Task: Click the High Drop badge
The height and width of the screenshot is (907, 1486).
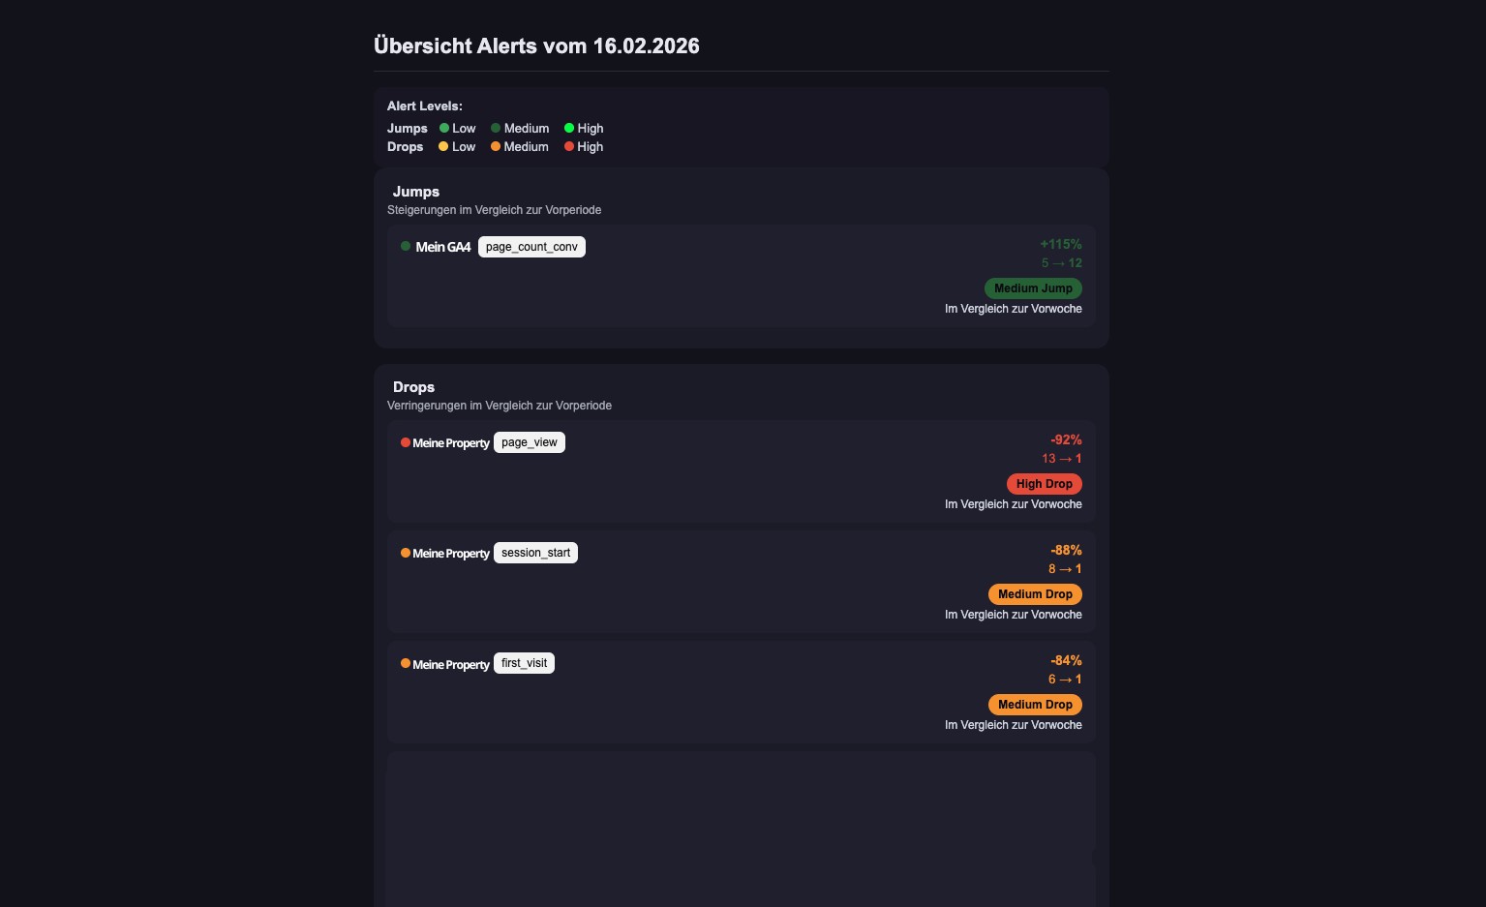Action: coord(1044,484)
